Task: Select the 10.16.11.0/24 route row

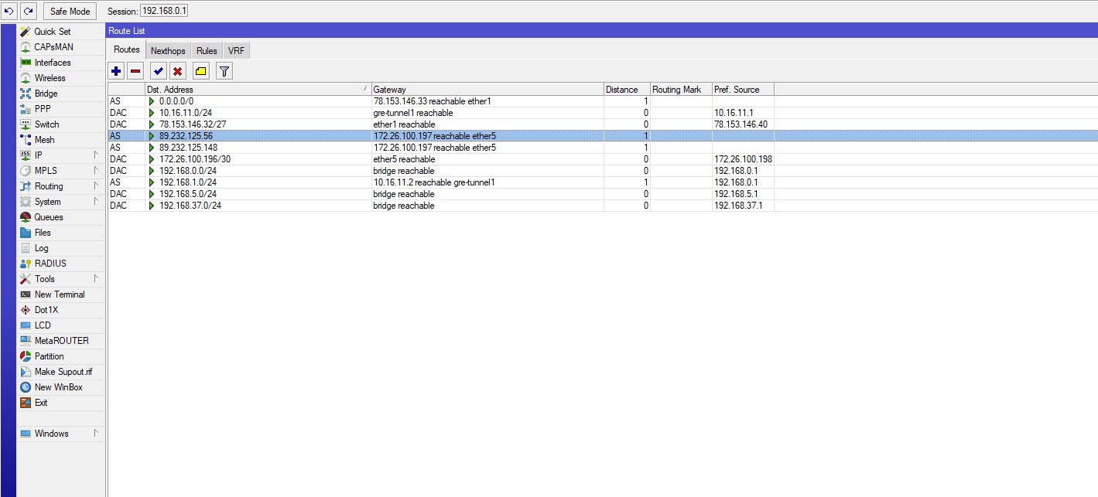Action: (x=602, y=113)
